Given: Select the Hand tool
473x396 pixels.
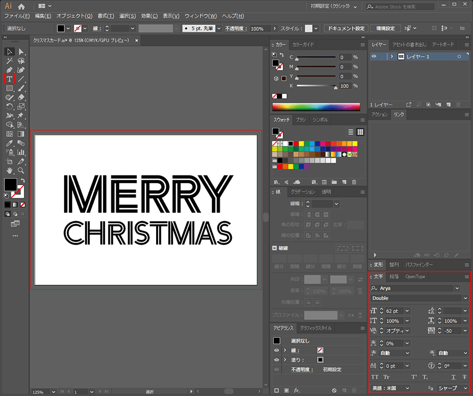Looking at the screenshot, I should [9, 171].
